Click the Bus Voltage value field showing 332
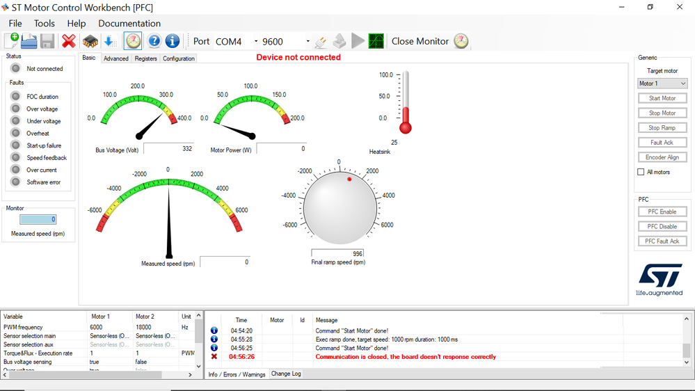 click(168, 148)
